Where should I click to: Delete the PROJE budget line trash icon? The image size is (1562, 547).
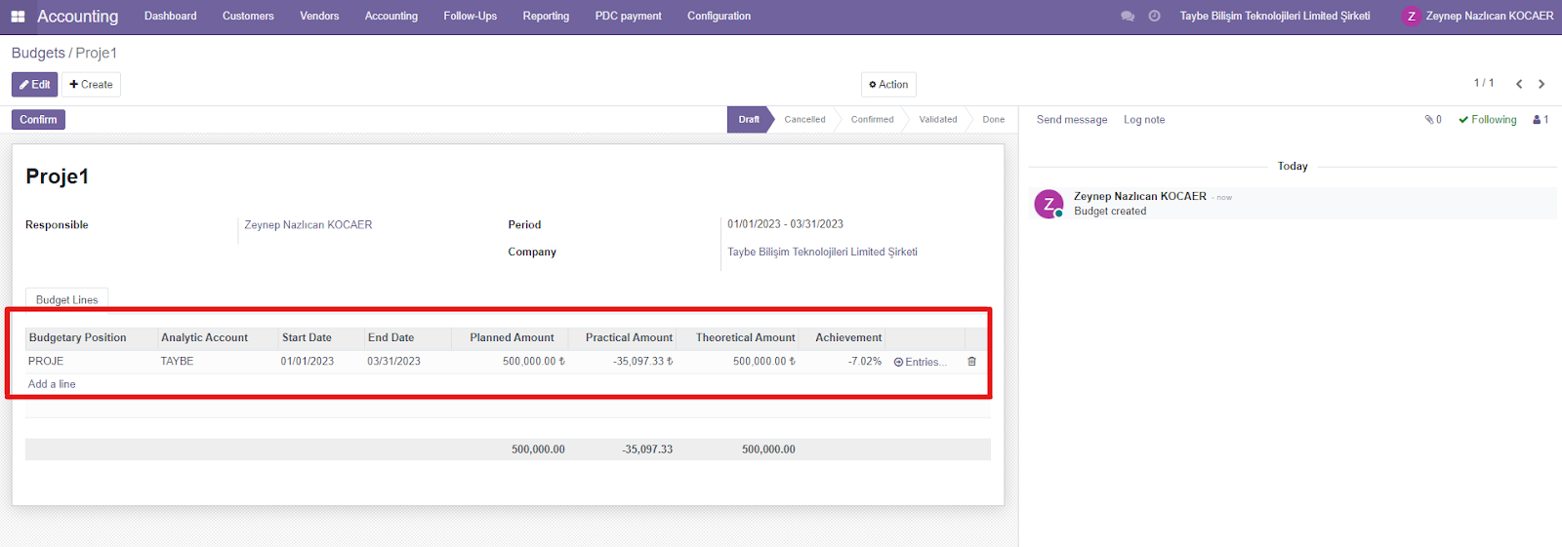971,362
